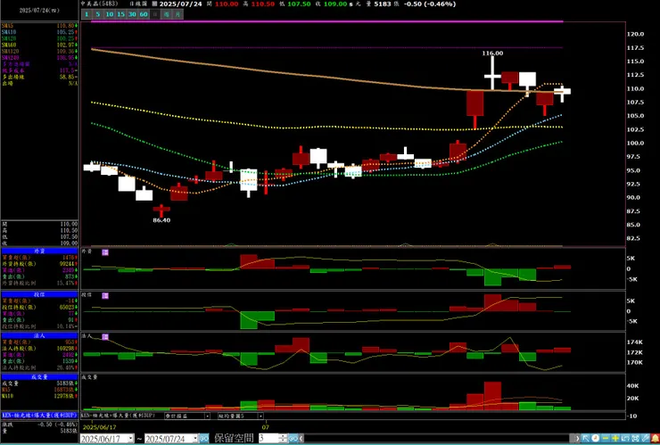Image resolution: width=660 pixels, height=445 pixels.
Task: Select the 投信 panel header
Action: point(39,294)
